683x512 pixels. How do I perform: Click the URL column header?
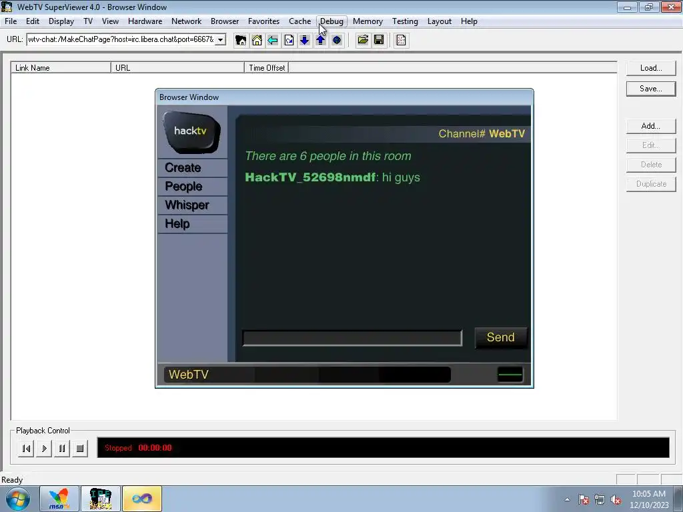point(177,68)
